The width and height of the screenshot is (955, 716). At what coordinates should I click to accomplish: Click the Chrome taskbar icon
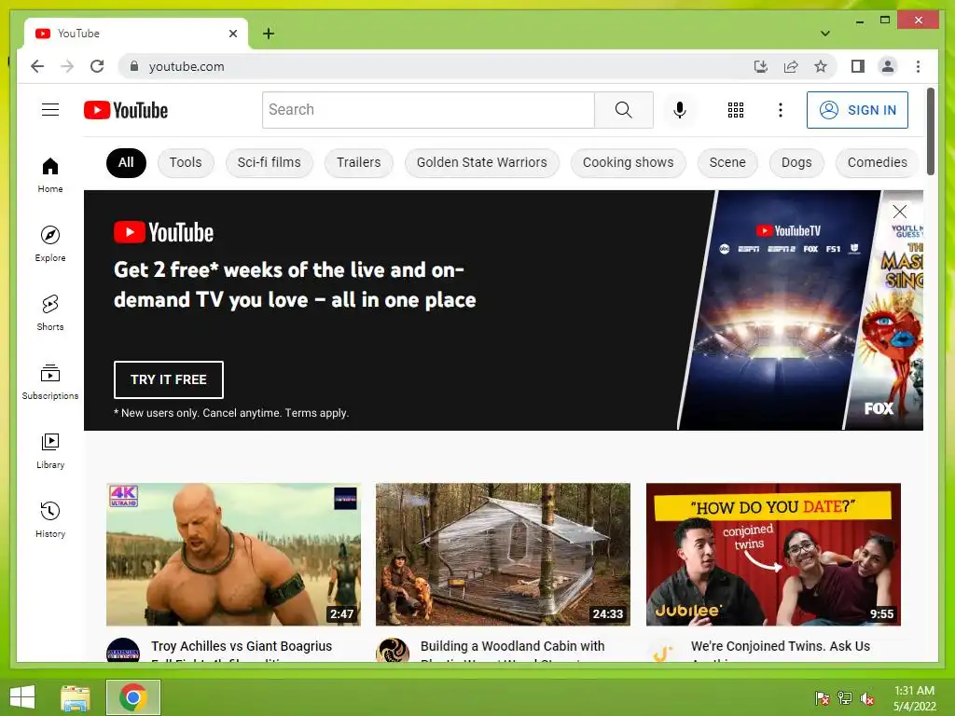click(133, 697)
